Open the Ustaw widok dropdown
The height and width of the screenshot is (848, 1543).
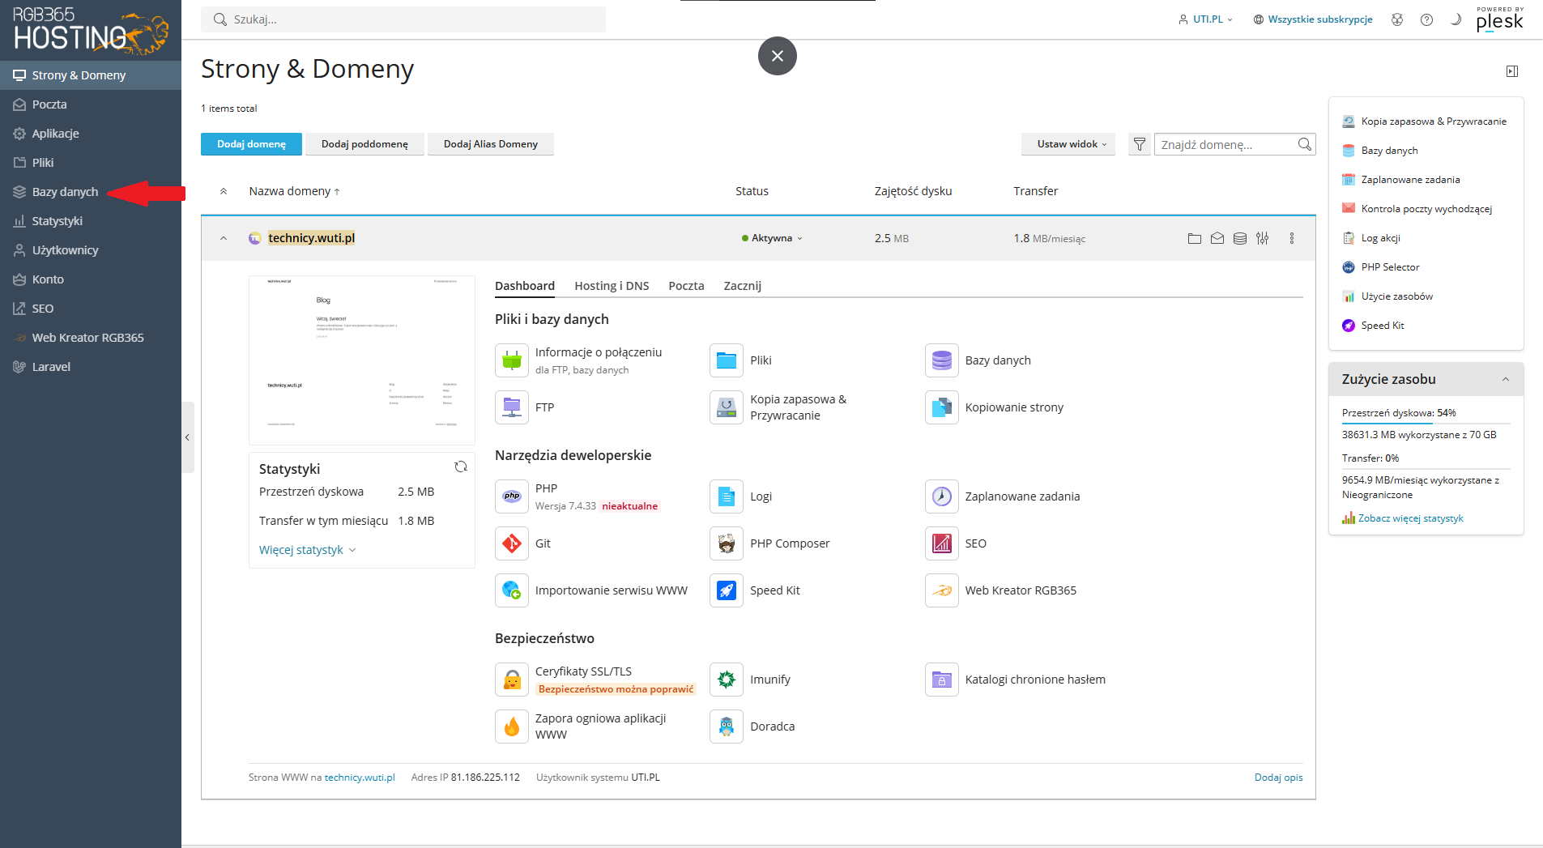[1068, 144]
